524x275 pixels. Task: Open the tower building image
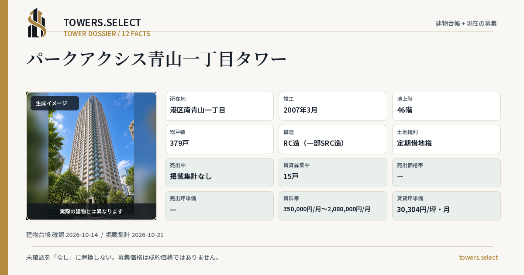point(91,156)
